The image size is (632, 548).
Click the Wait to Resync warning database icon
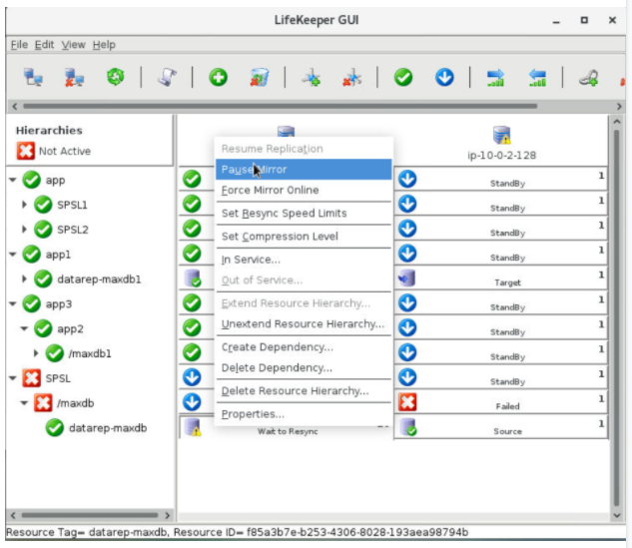pyautogui.click(x=193, y=427)
